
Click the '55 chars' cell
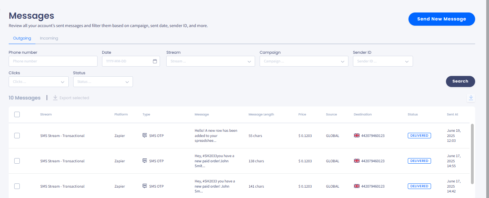point(255,136)
